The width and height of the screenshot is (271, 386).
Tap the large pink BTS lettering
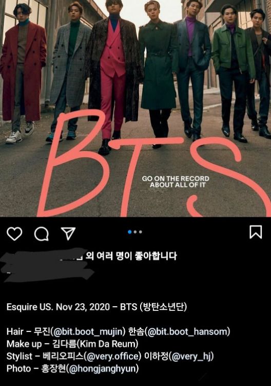coord(152,163)
